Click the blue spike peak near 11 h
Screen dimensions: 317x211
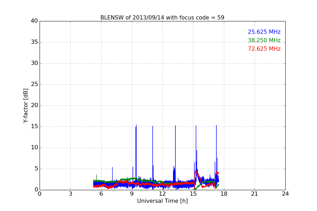coord(153,126)
